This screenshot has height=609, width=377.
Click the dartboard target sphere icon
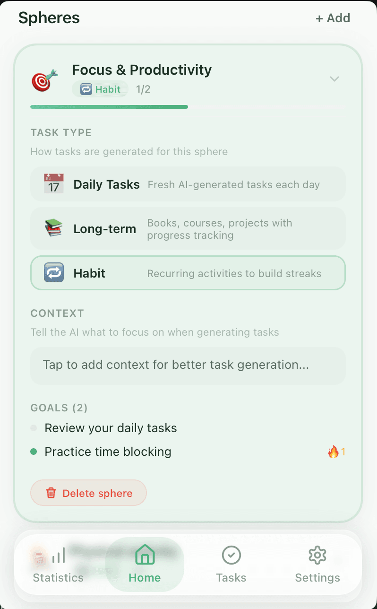(x=44, y=79)
